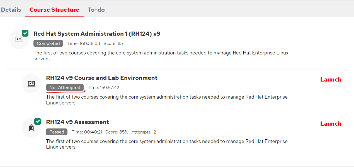Image resolution: width=354 pixels, height=167 pixels.
Task: Click the RH124 v9 Assessment title
Action: (77, 122)
